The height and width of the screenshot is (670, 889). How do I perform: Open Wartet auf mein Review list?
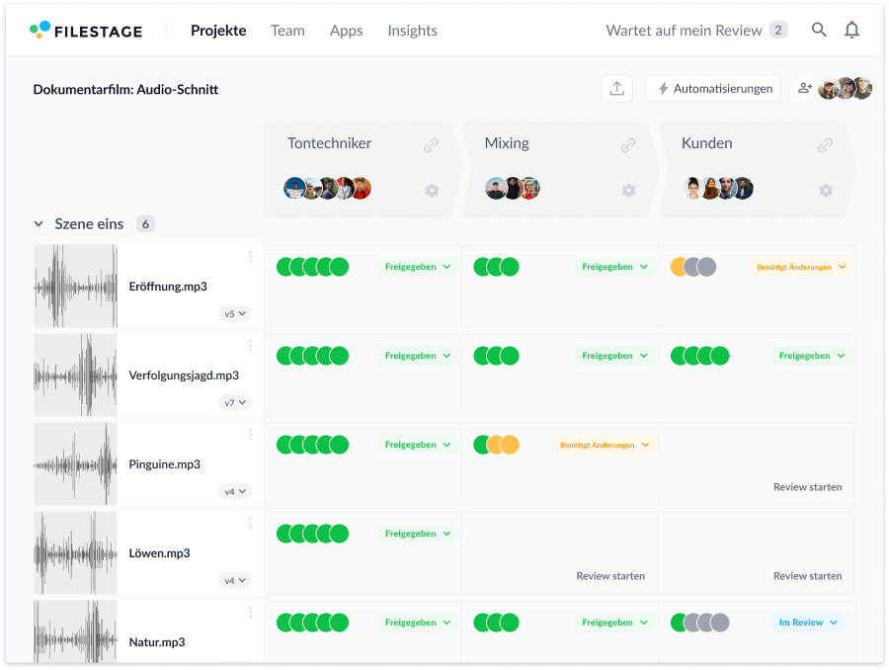point(695,31)
